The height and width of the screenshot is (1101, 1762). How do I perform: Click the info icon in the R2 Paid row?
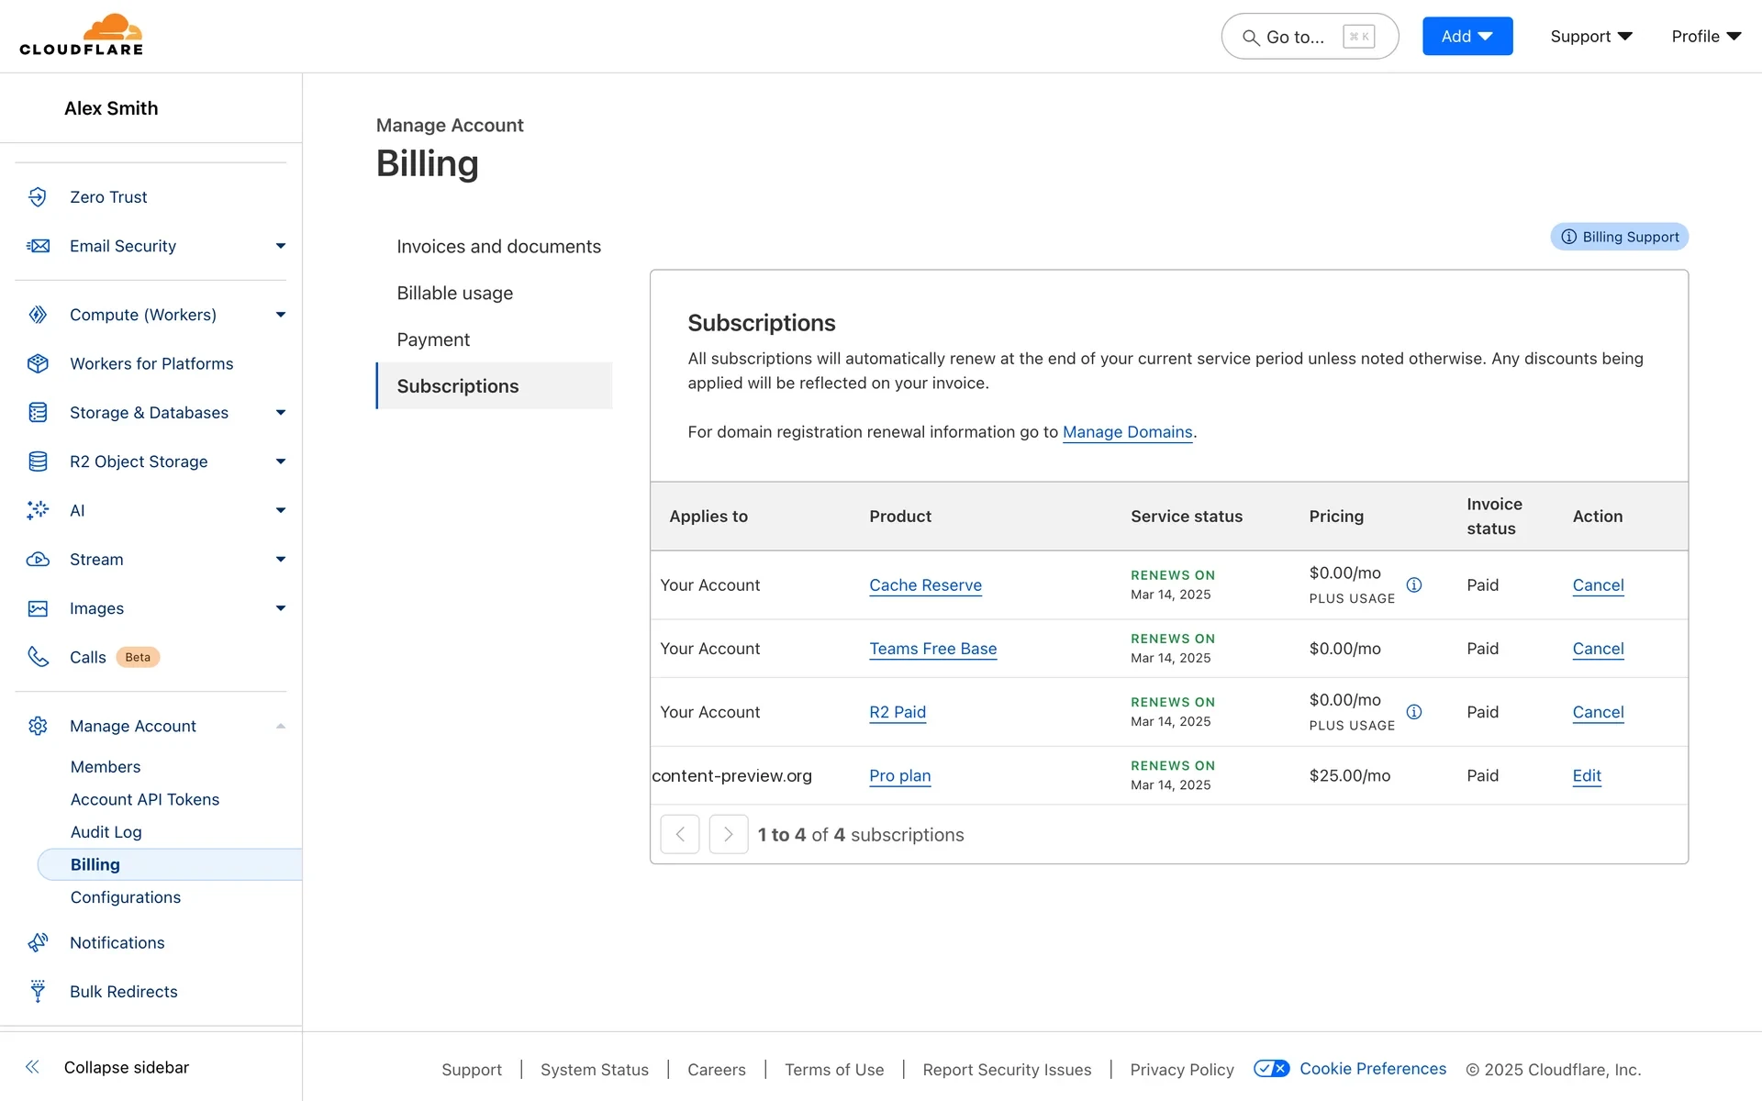1414,712
